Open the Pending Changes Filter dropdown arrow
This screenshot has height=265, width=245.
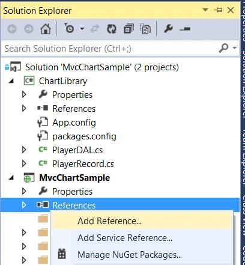coord(82,29)
